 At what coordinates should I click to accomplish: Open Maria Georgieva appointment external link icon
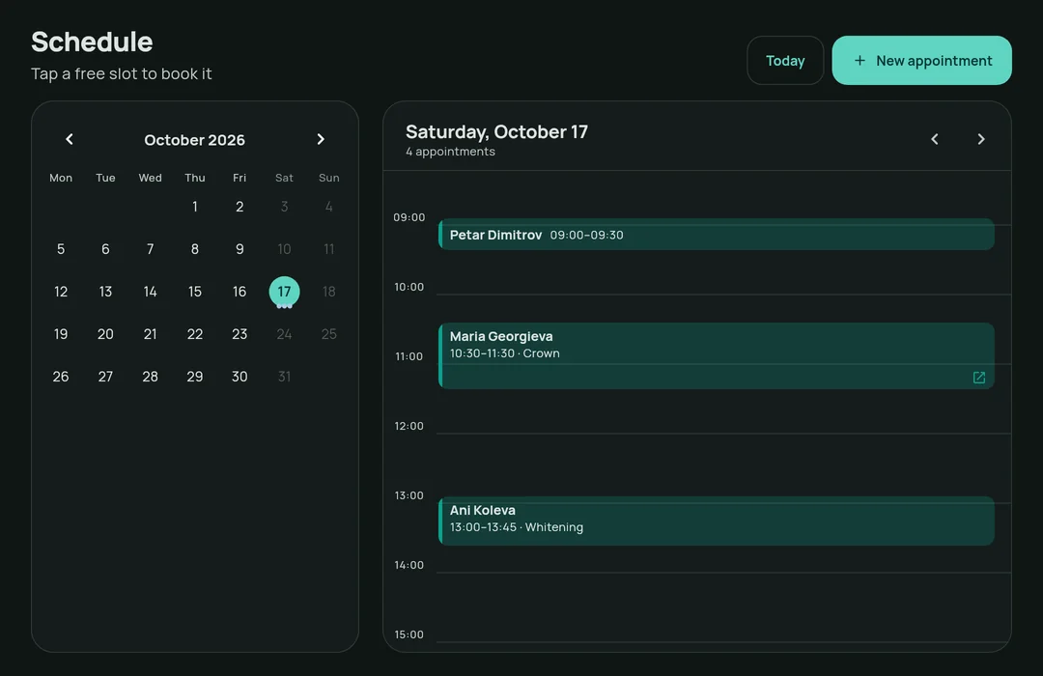pyautogui.click(x=979, y=378)
